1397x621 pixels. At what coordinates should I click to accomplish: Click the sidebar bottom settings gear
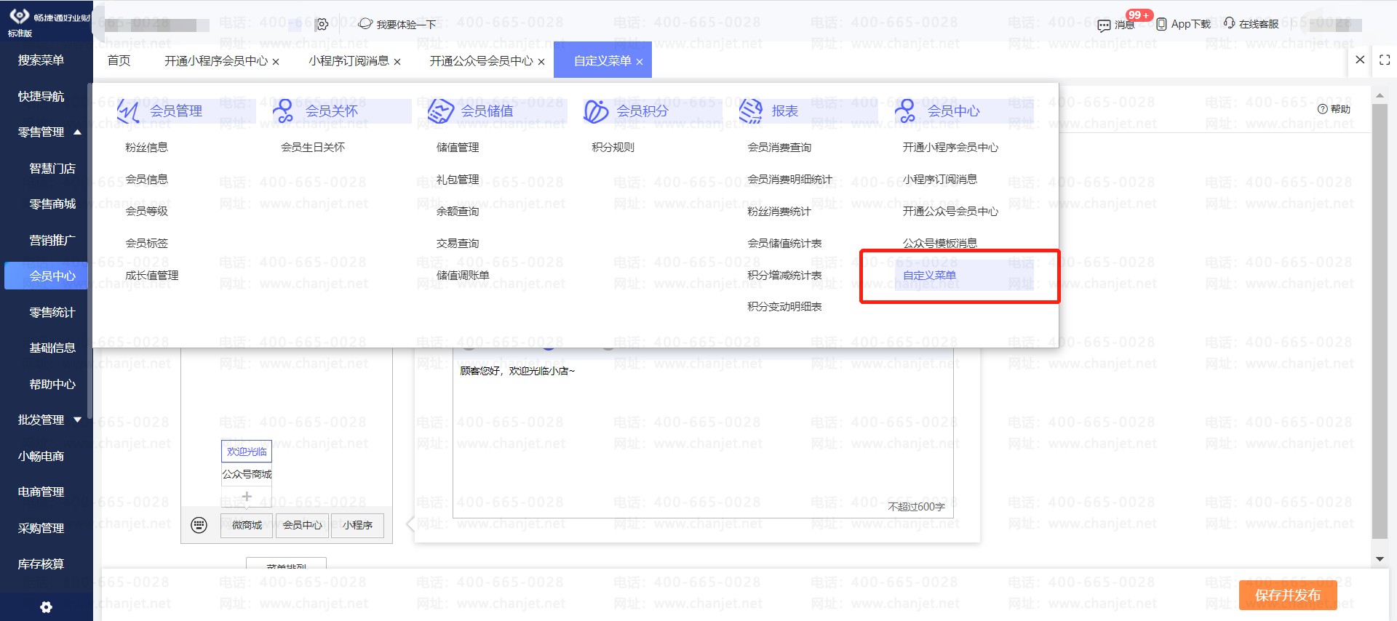tap(47, 607)
